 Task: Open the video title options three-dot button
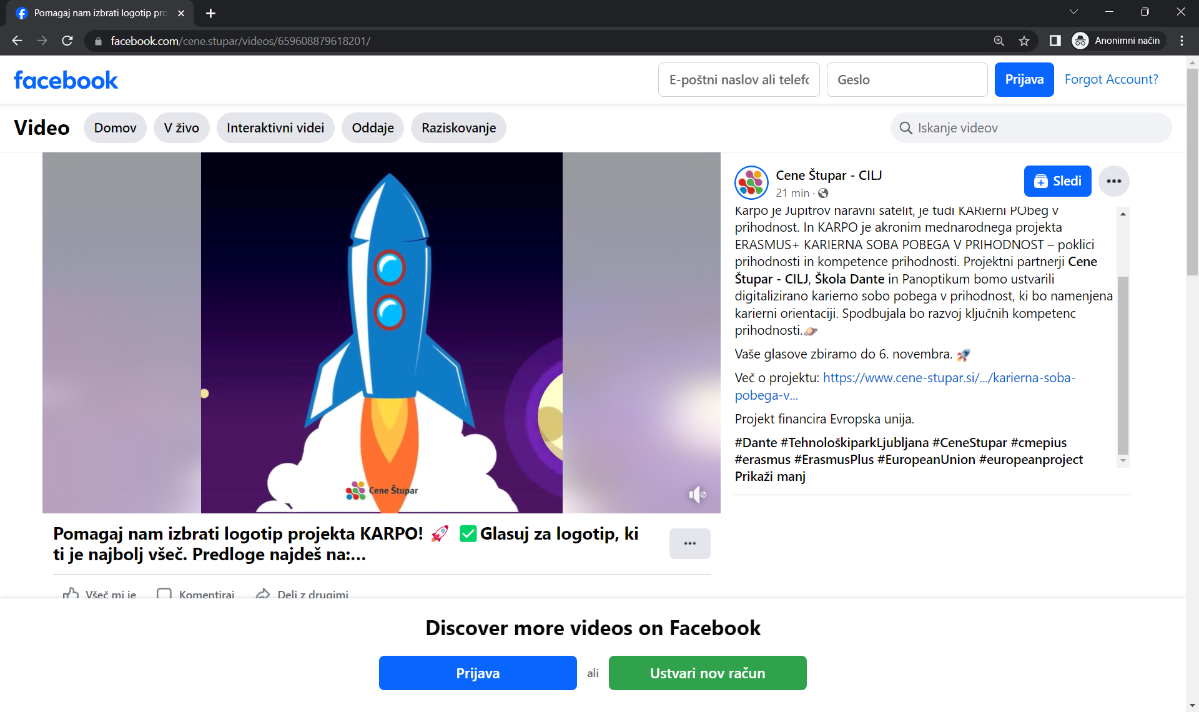[x=689, y=543]
